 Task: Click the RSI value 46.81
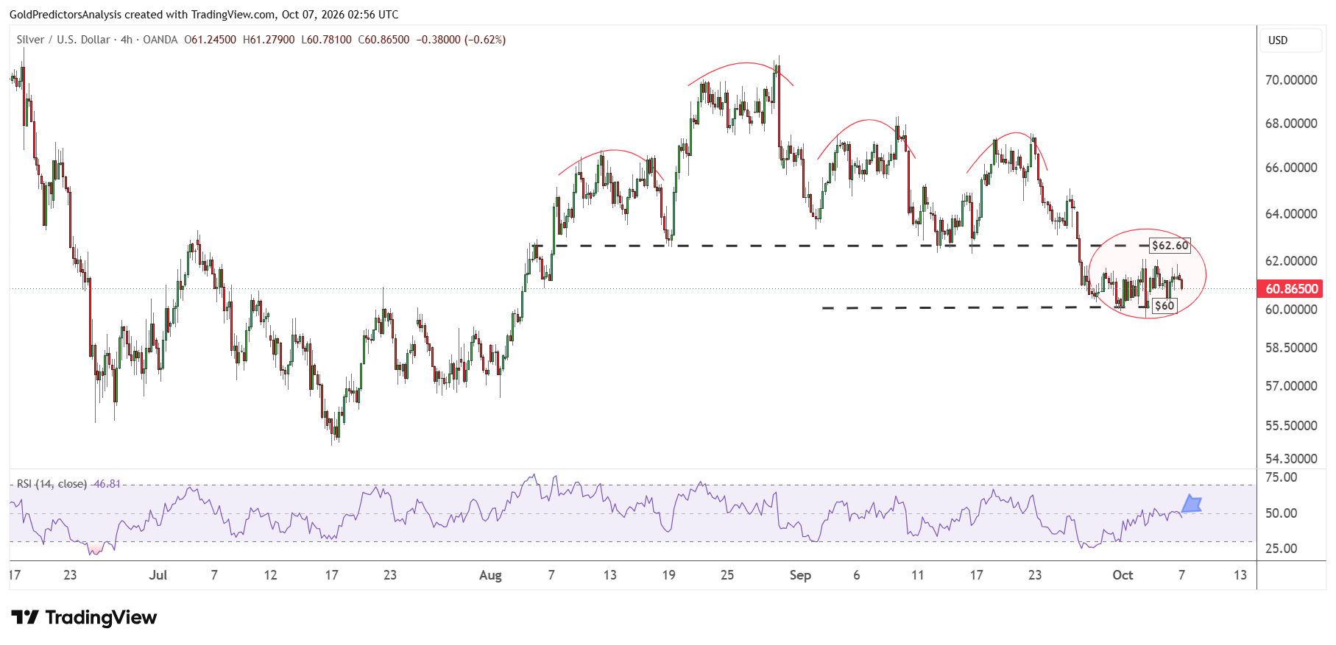point(107,484)
